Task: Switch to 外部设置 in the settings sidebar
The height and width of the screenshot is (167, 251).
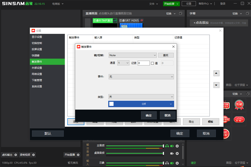Action: [x=47, y=68]
